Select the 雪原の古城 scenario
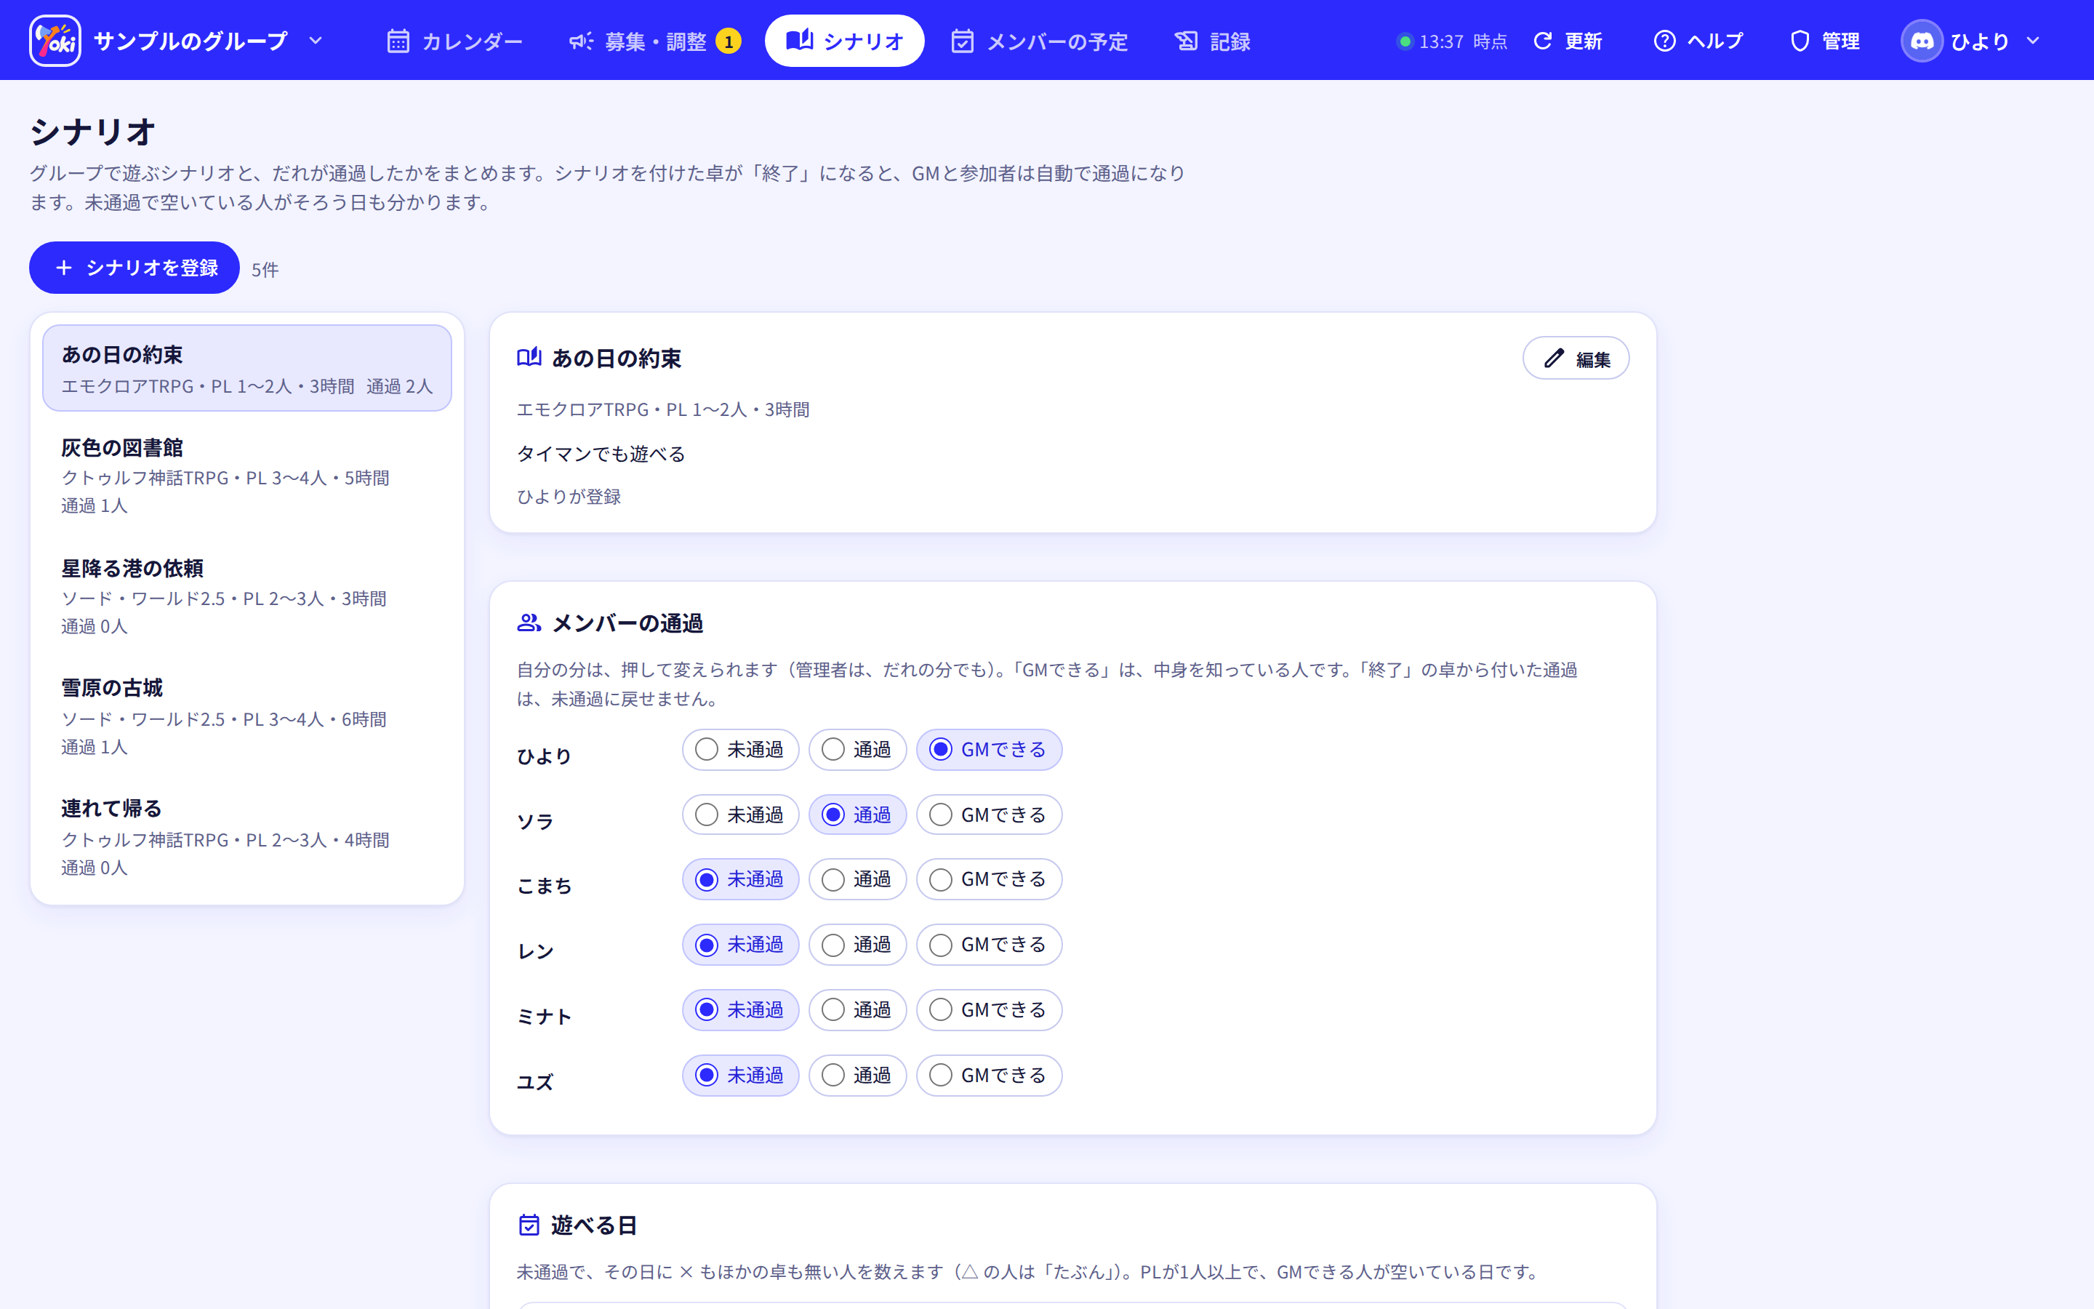 [246, 717]
